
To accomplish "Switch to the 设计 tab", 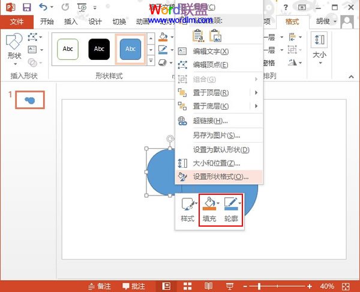I will click(x=95, y=22).
